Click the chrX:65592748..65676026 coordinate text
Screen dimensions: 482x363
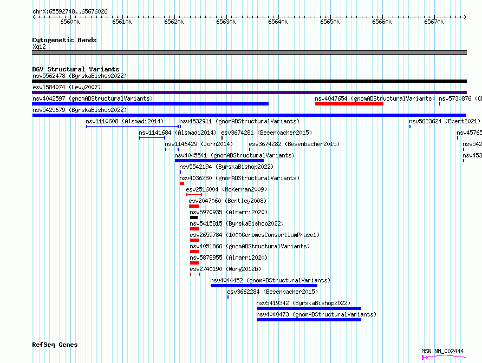(x=70, y=12)
